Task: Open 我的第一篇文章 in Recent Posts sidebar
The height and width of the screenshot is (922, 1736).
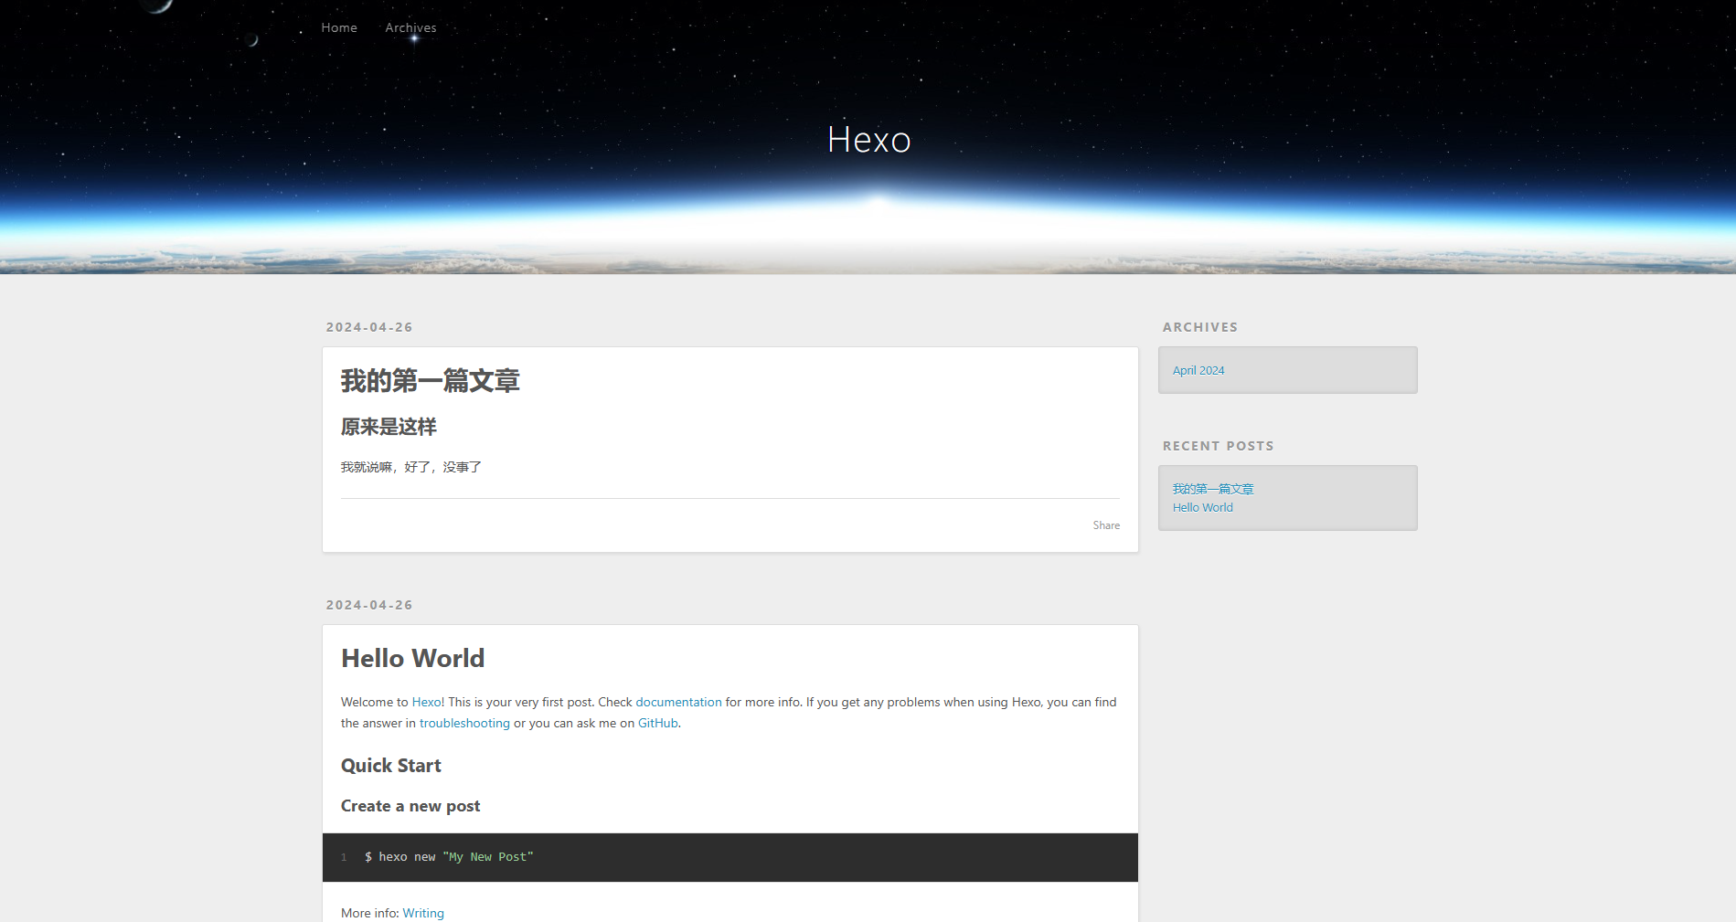Action: (x=1212, y=489)
